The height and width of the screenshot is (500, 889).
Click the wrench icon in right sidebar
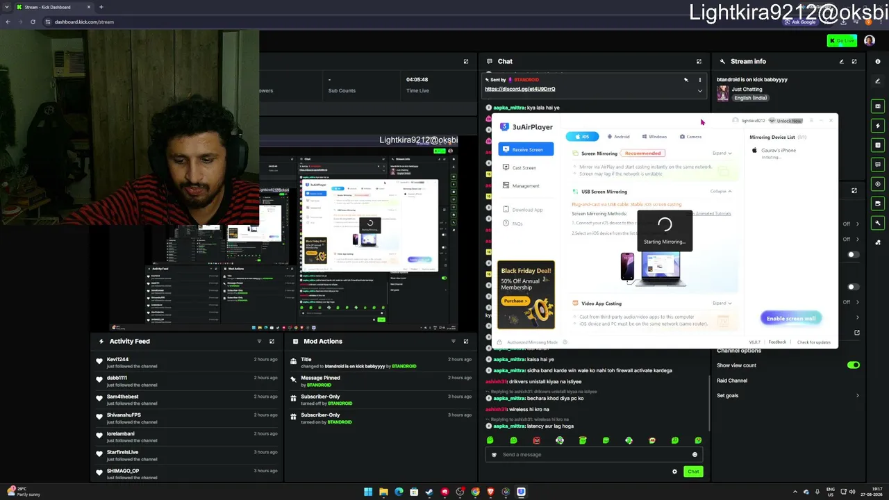pos(878,223)
